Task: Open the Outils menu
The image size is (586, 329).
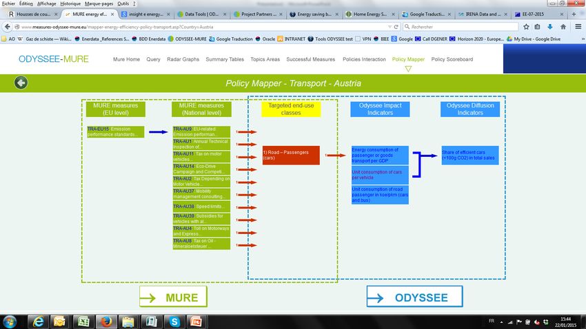Action: (123, 3)
